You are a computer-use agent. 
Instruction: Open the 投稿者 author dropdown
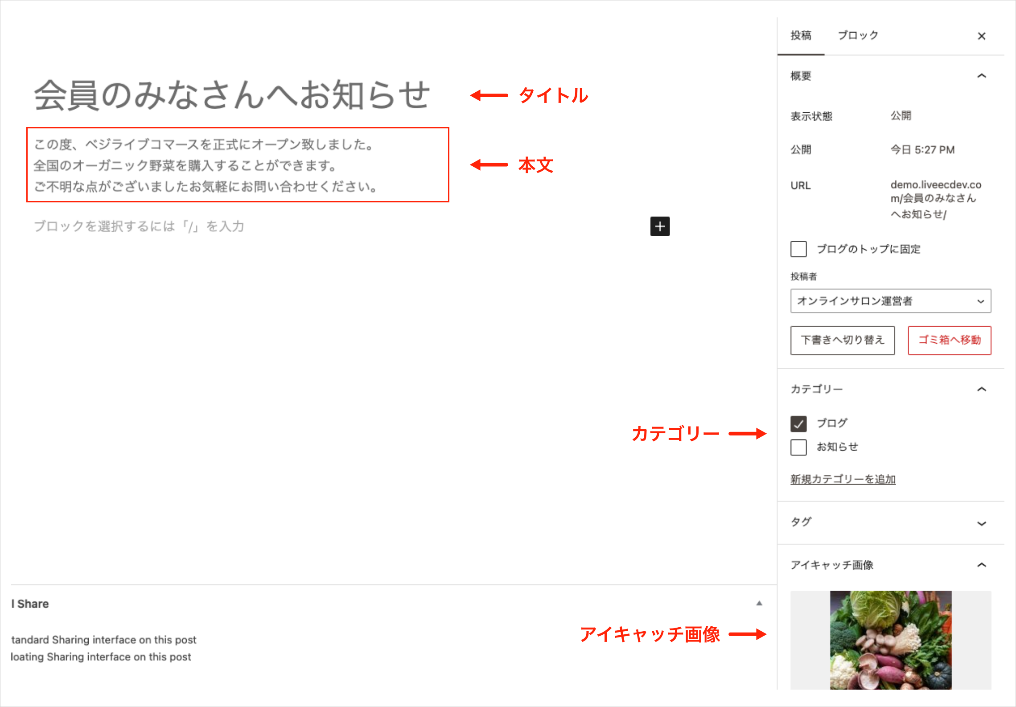pyautogui.click(x=890, y=301)
